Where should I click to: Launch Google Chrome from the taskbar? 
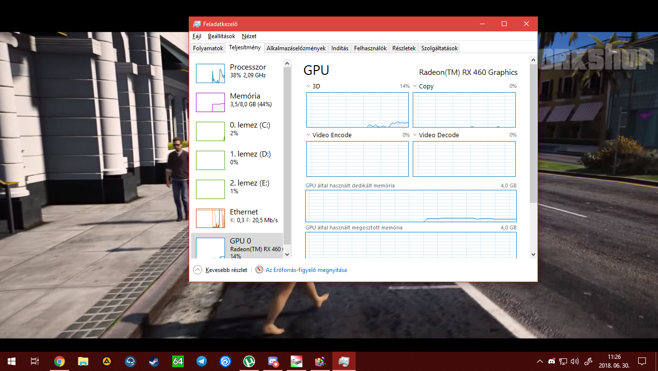(60, 361)
